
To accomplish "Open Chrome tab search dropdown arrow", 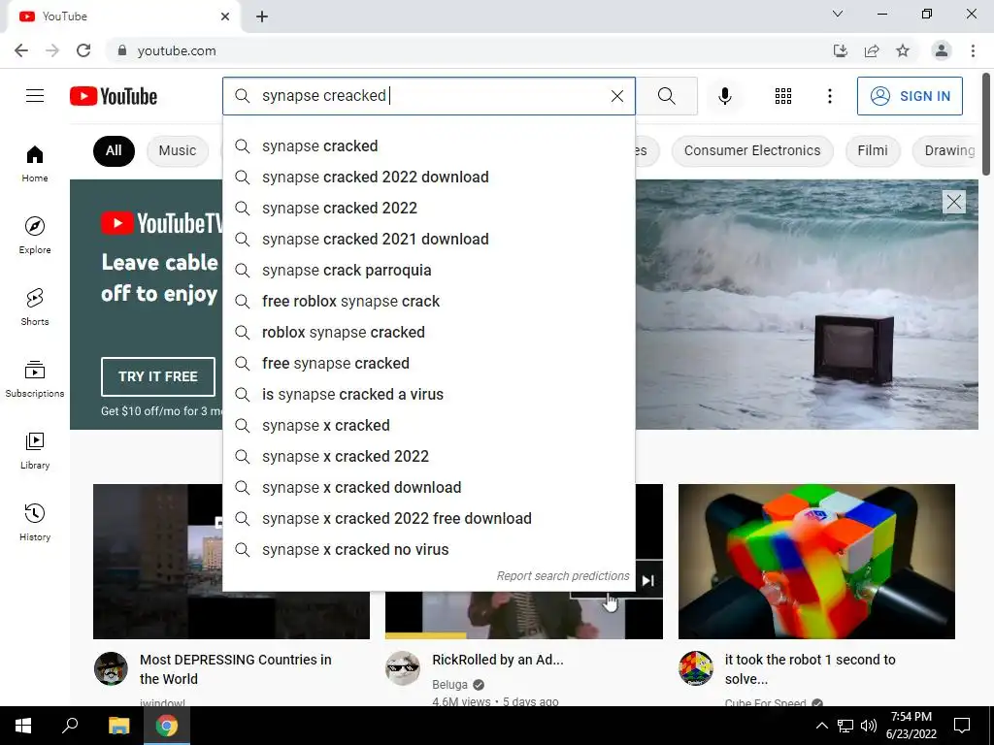I will (838, 14).
